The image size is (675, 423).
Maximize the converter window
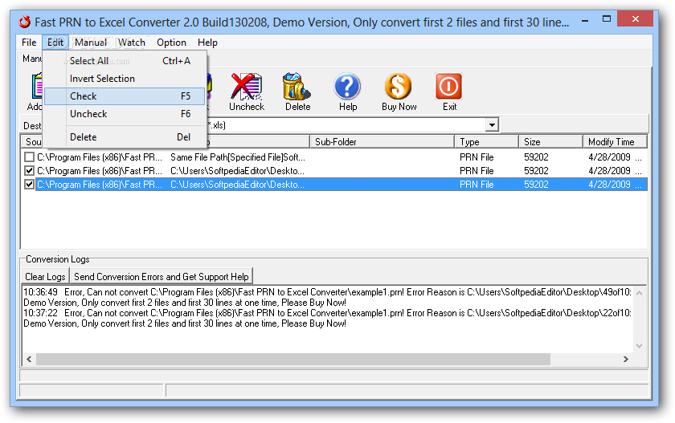(607, 19)
